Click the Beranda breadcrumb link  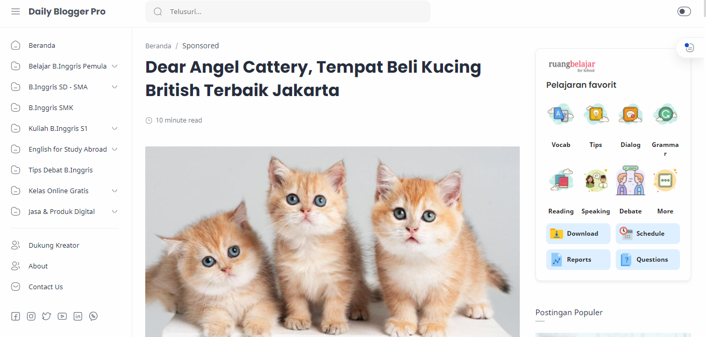pos(158,46)
